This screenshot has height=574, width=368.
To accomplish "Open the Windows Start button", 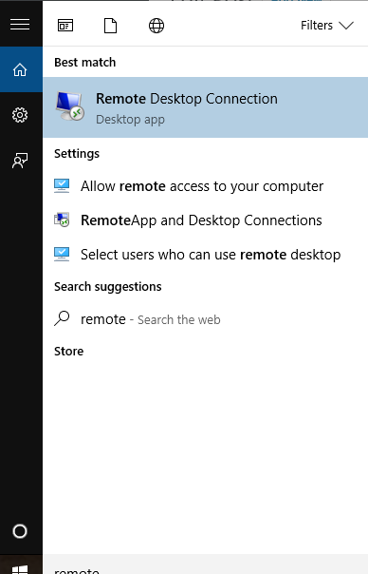I will point(20,568).
